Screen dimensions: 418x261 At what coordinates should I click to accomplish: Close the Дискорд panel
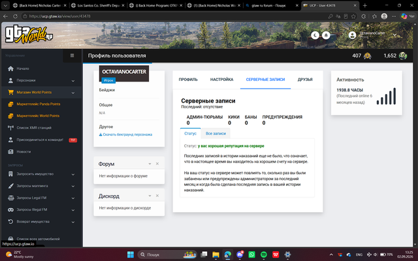pos(157,196)
